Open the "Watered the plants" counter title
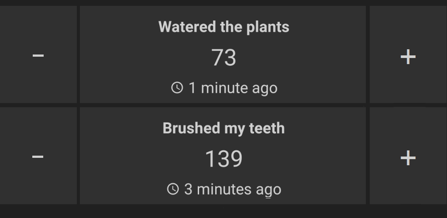Screen dimensions: 447x218 [x=223, y=27]
